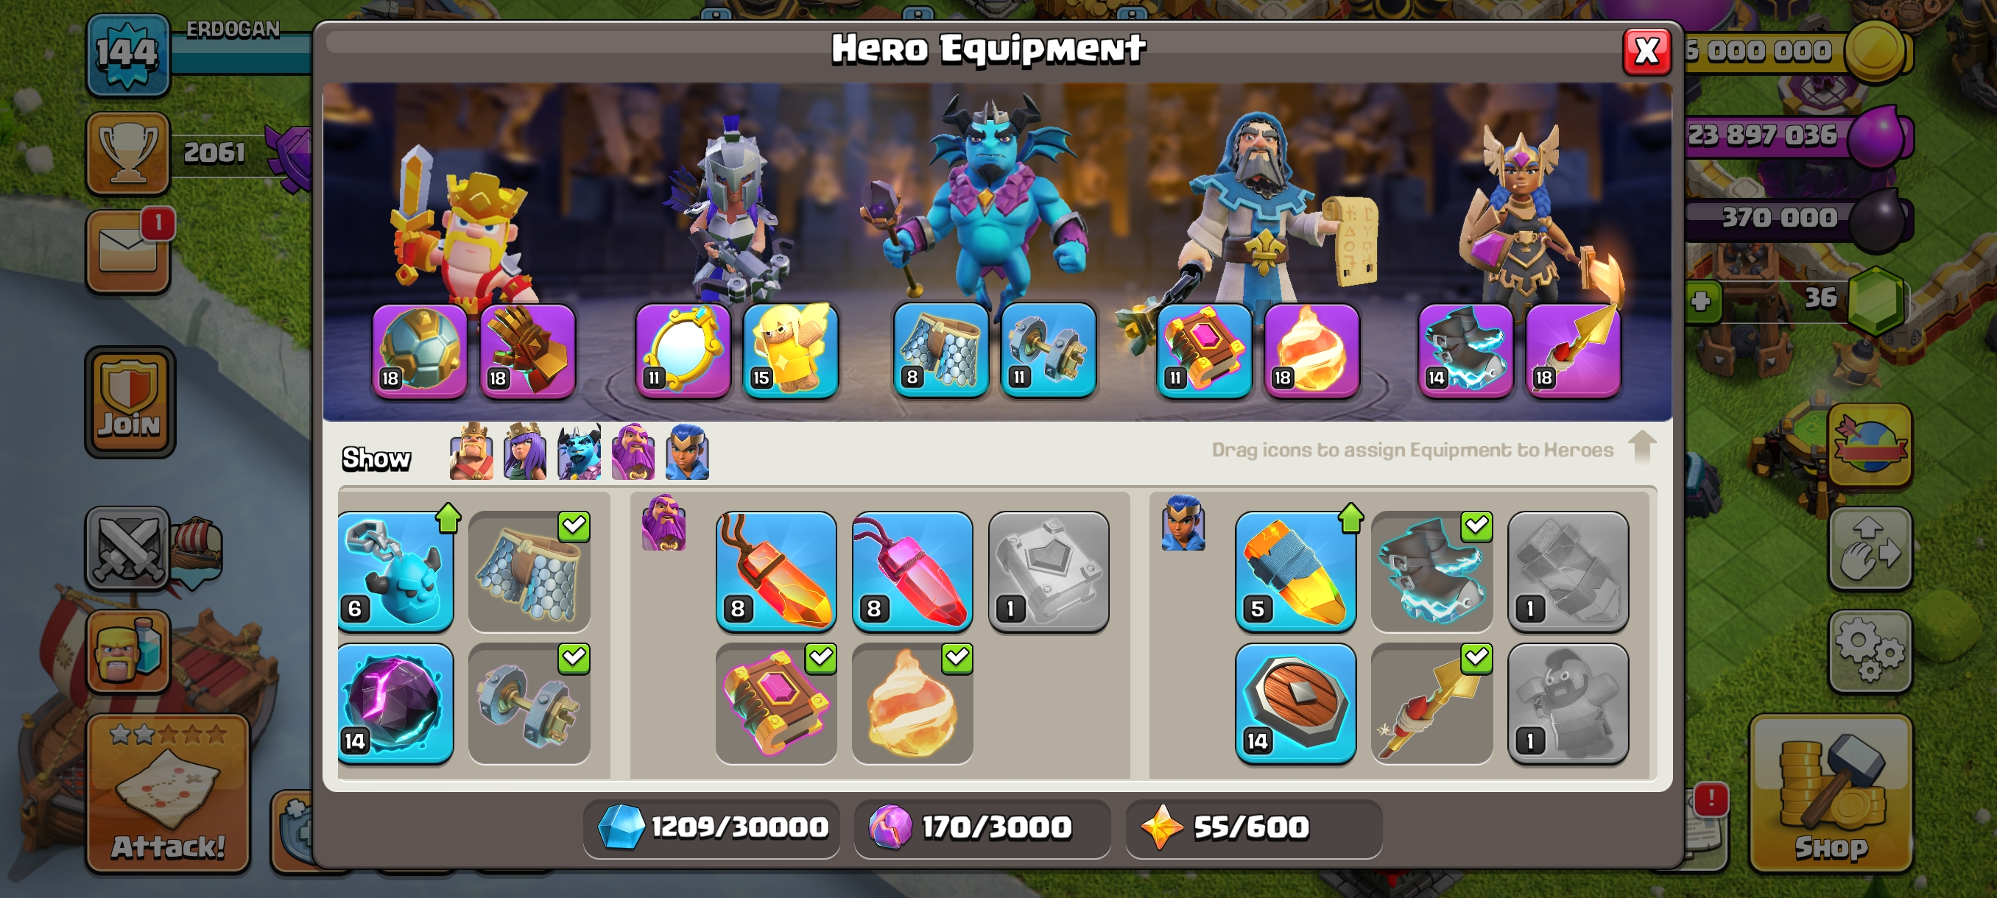This screenshot has width=1997, height=898.
Task: Choose the level 8 Rage Gem equipment
Action: (776, 571)
